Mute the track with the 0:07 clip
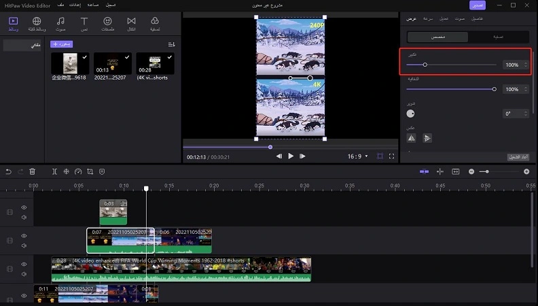The image size is (538, 306). (x=24, y=245)
